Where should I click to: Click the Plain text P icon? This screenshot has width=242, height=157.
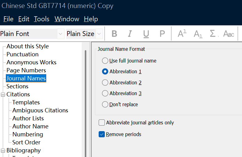click(162, 34)
